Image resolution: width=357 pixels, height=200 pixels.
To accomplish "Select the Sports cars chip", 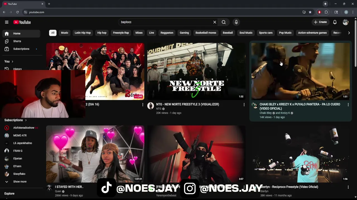I will coord(266,33).
